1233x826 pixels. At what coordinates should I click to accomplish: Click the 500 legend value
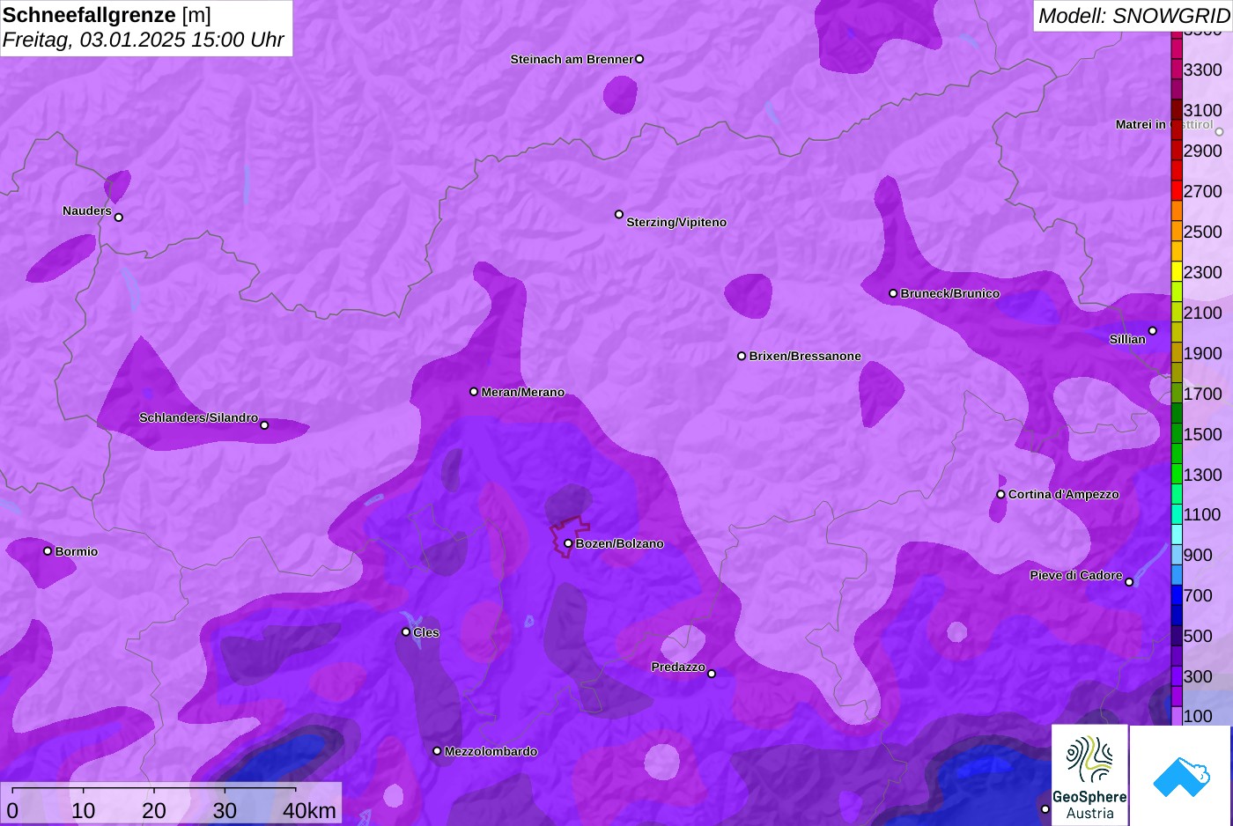(x=1198, y=636)
